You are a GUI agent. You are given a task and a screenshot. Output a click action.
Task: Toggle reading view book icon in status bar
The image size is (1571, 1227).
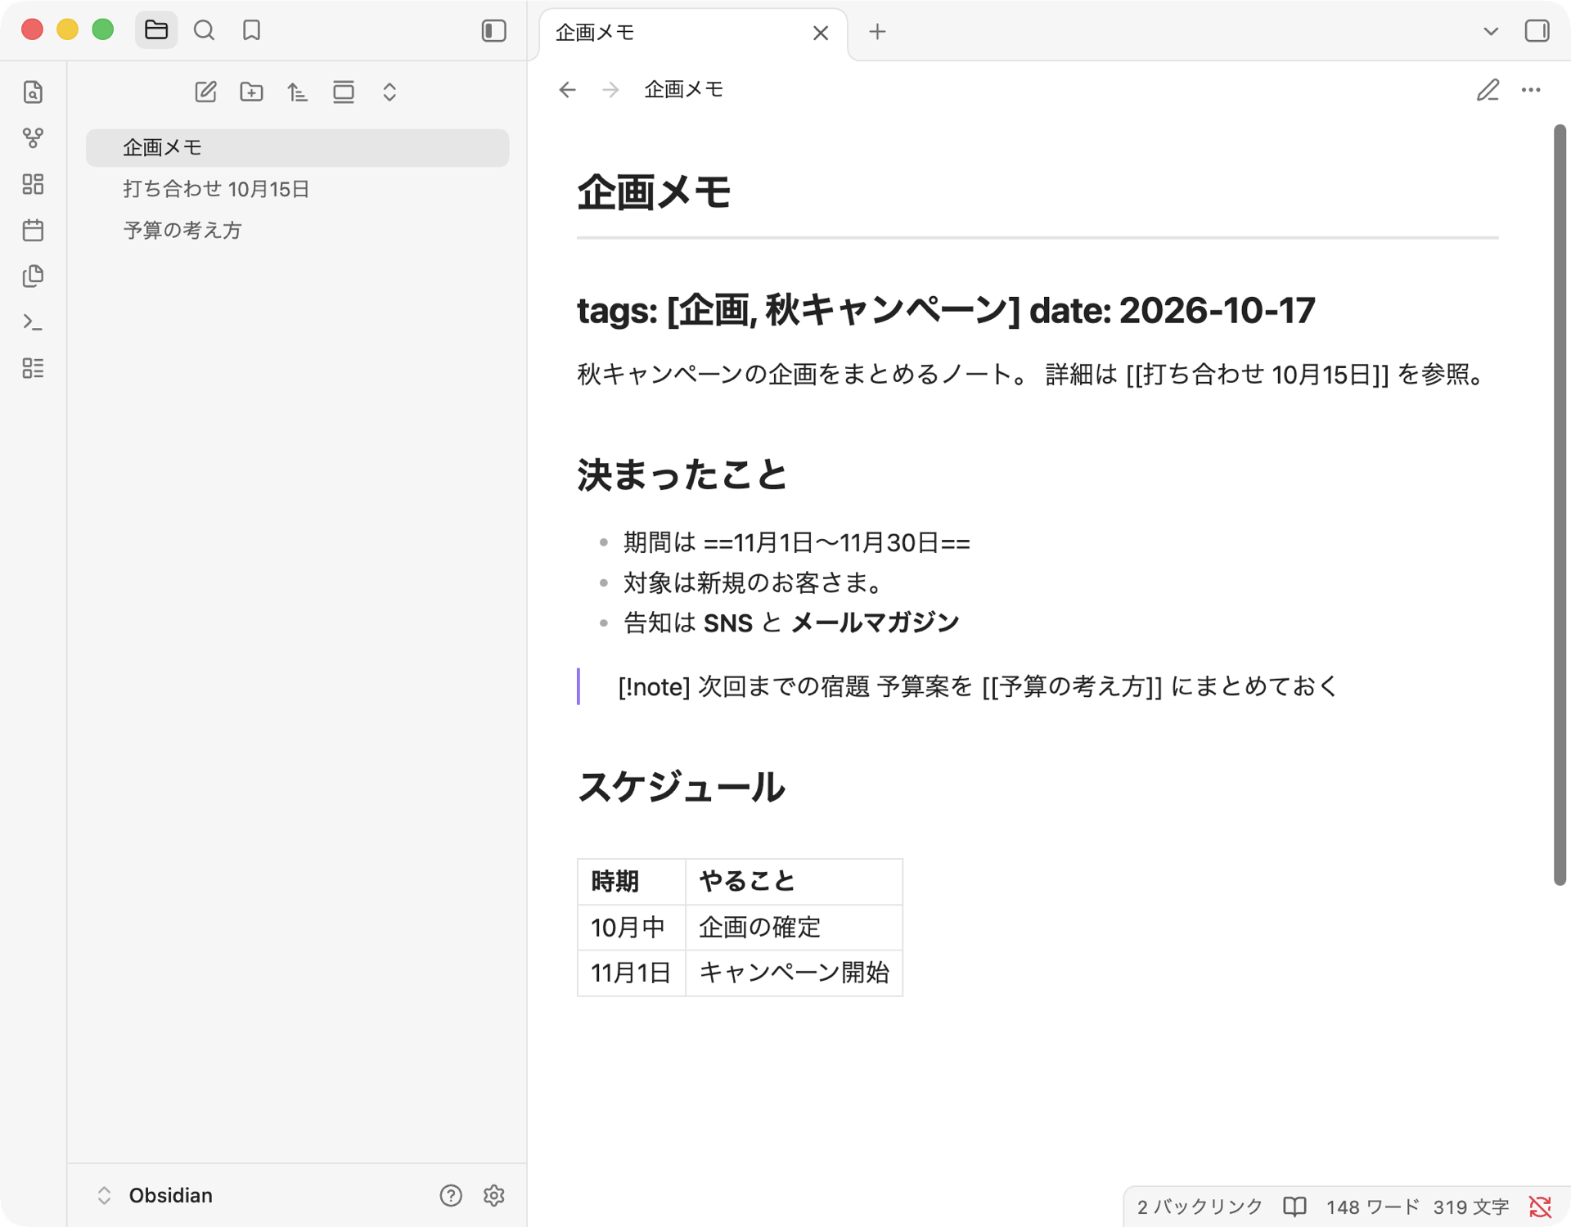point(1294,1207)
